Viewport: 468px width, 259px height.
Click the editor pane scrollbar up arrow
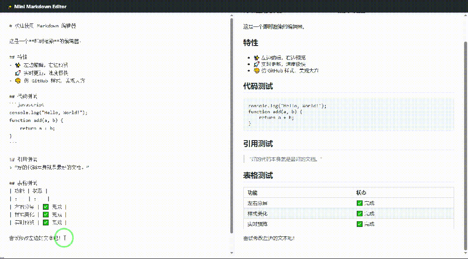pyautogui.click(x=232, y=16)
